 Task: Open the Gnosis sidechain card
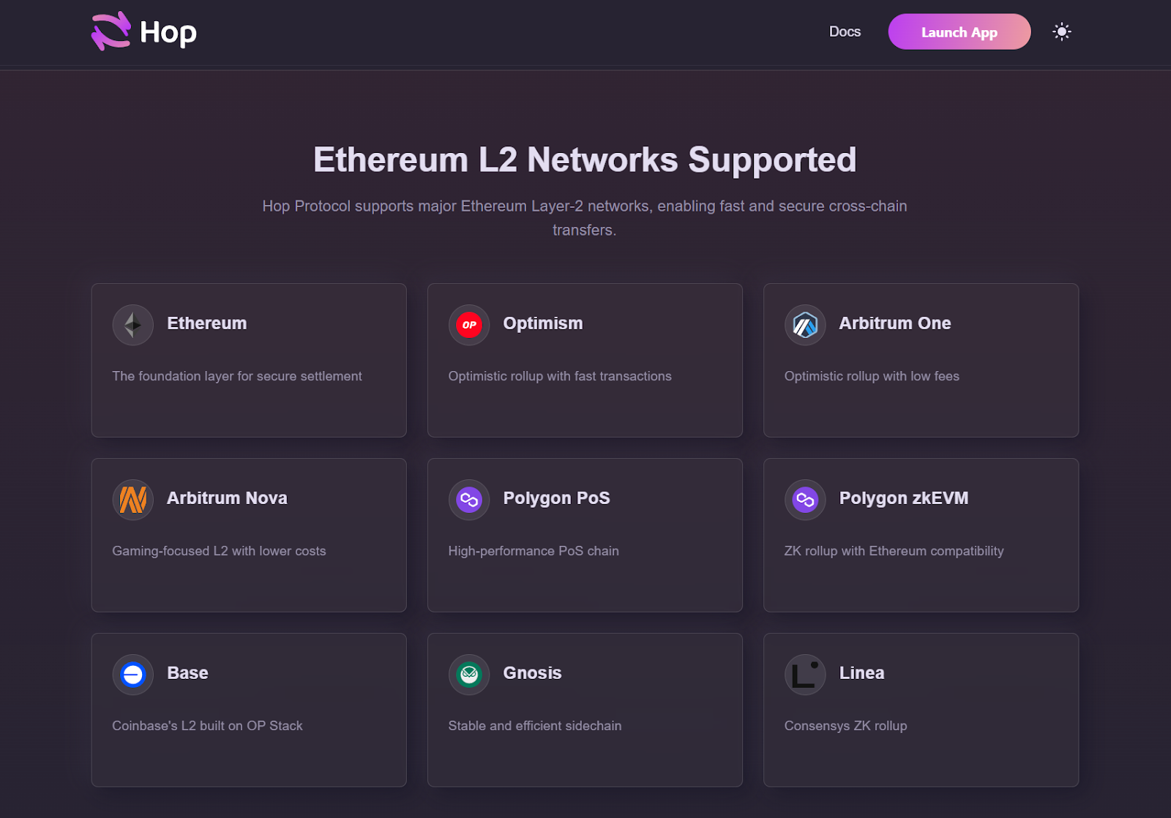[585, 710]
